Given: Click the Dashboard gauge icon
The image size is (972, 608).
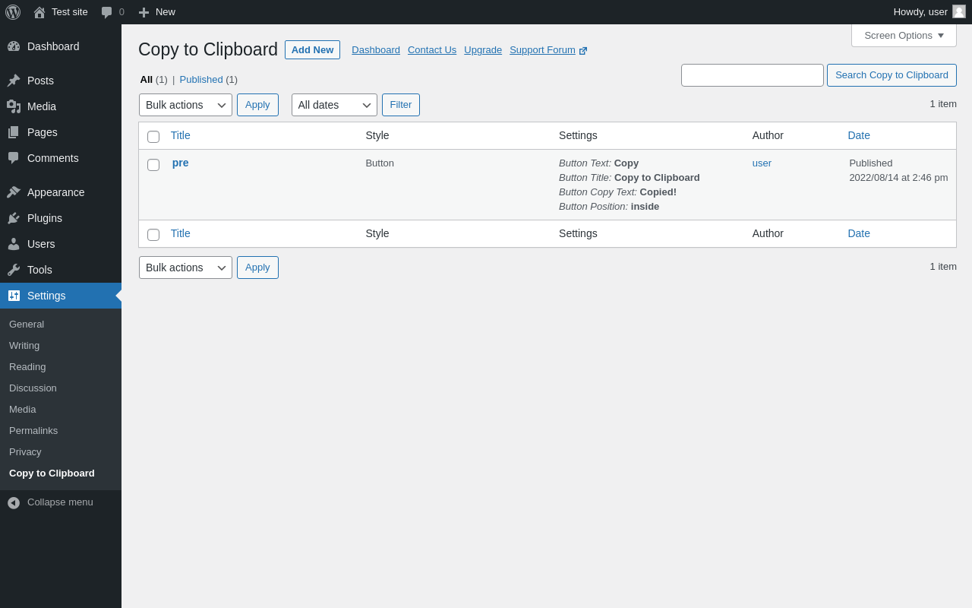Looking at the screenshot, I should (14, 46).
